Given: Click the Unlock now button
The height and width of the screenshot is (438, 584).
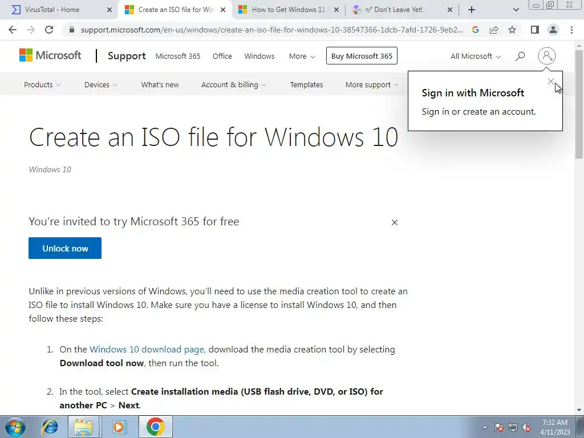Looking at the screenshot, I should tap(65, 248).
